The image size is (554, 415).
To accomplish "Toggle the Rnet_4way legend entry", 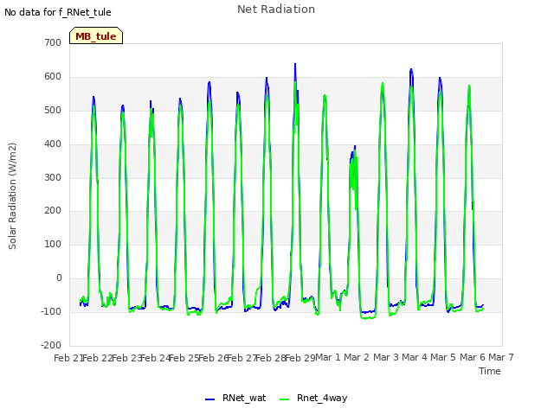I will (x=313, y=398).
